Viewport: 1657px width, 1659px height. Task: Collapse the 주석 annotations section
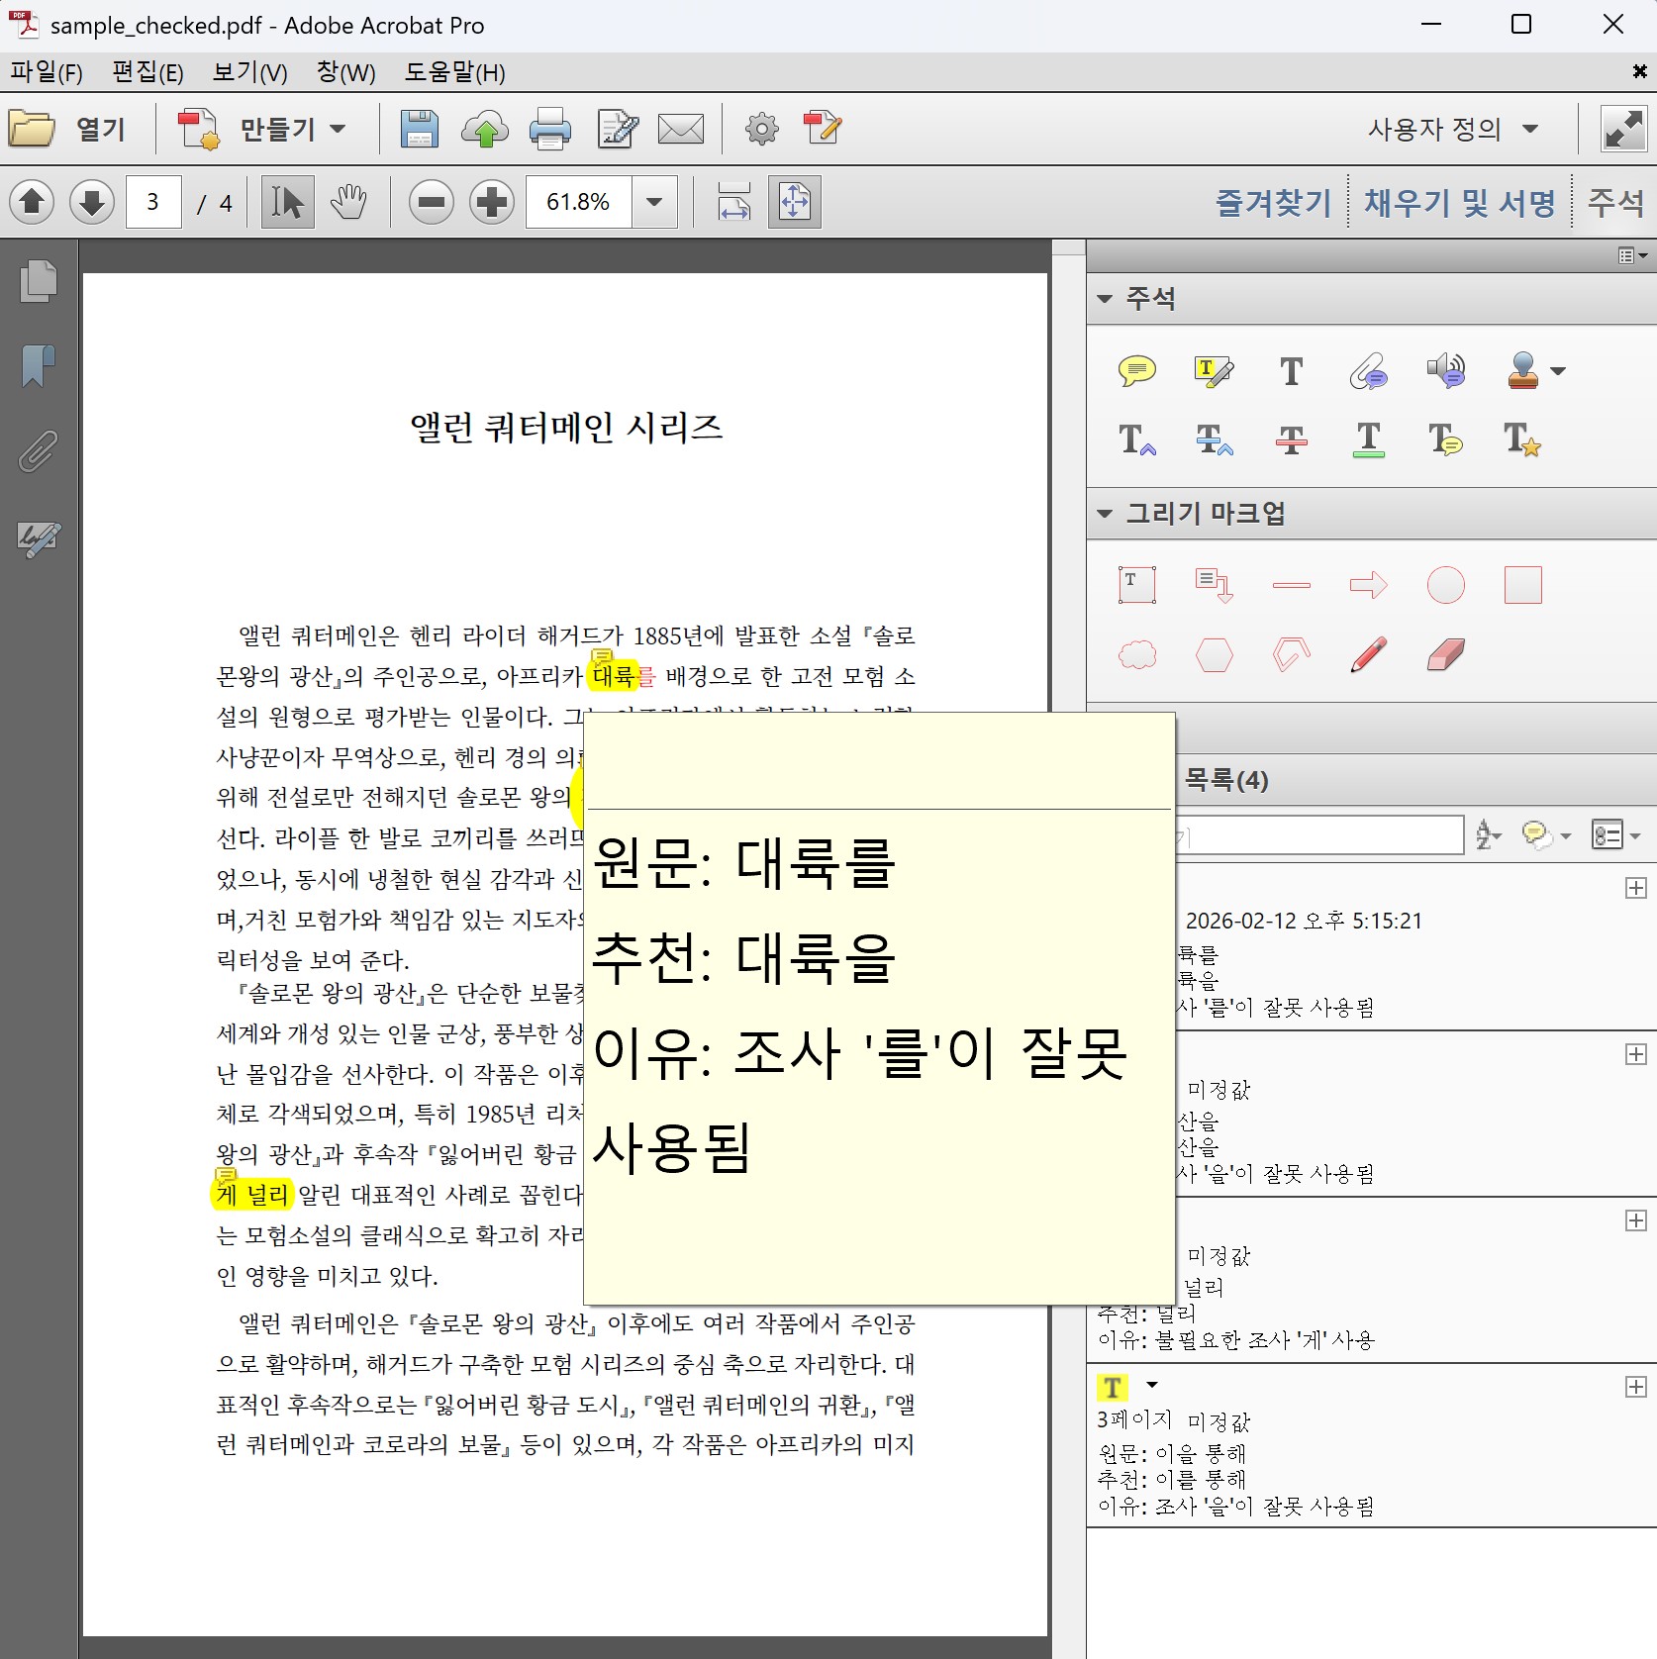tap(1105, 299)
